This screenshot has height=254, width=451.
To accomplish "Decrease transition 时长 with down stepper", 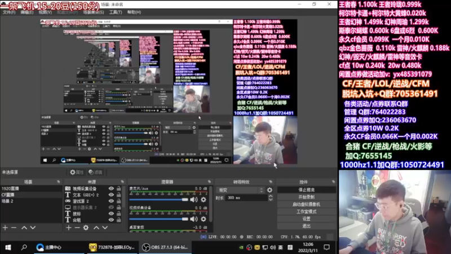I will [x=271, y=200].
